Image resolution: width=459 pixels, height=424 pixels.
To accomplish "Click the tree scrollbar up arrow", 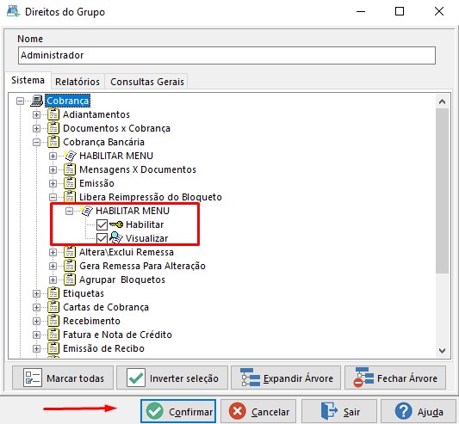I will (x=442, y=101).
